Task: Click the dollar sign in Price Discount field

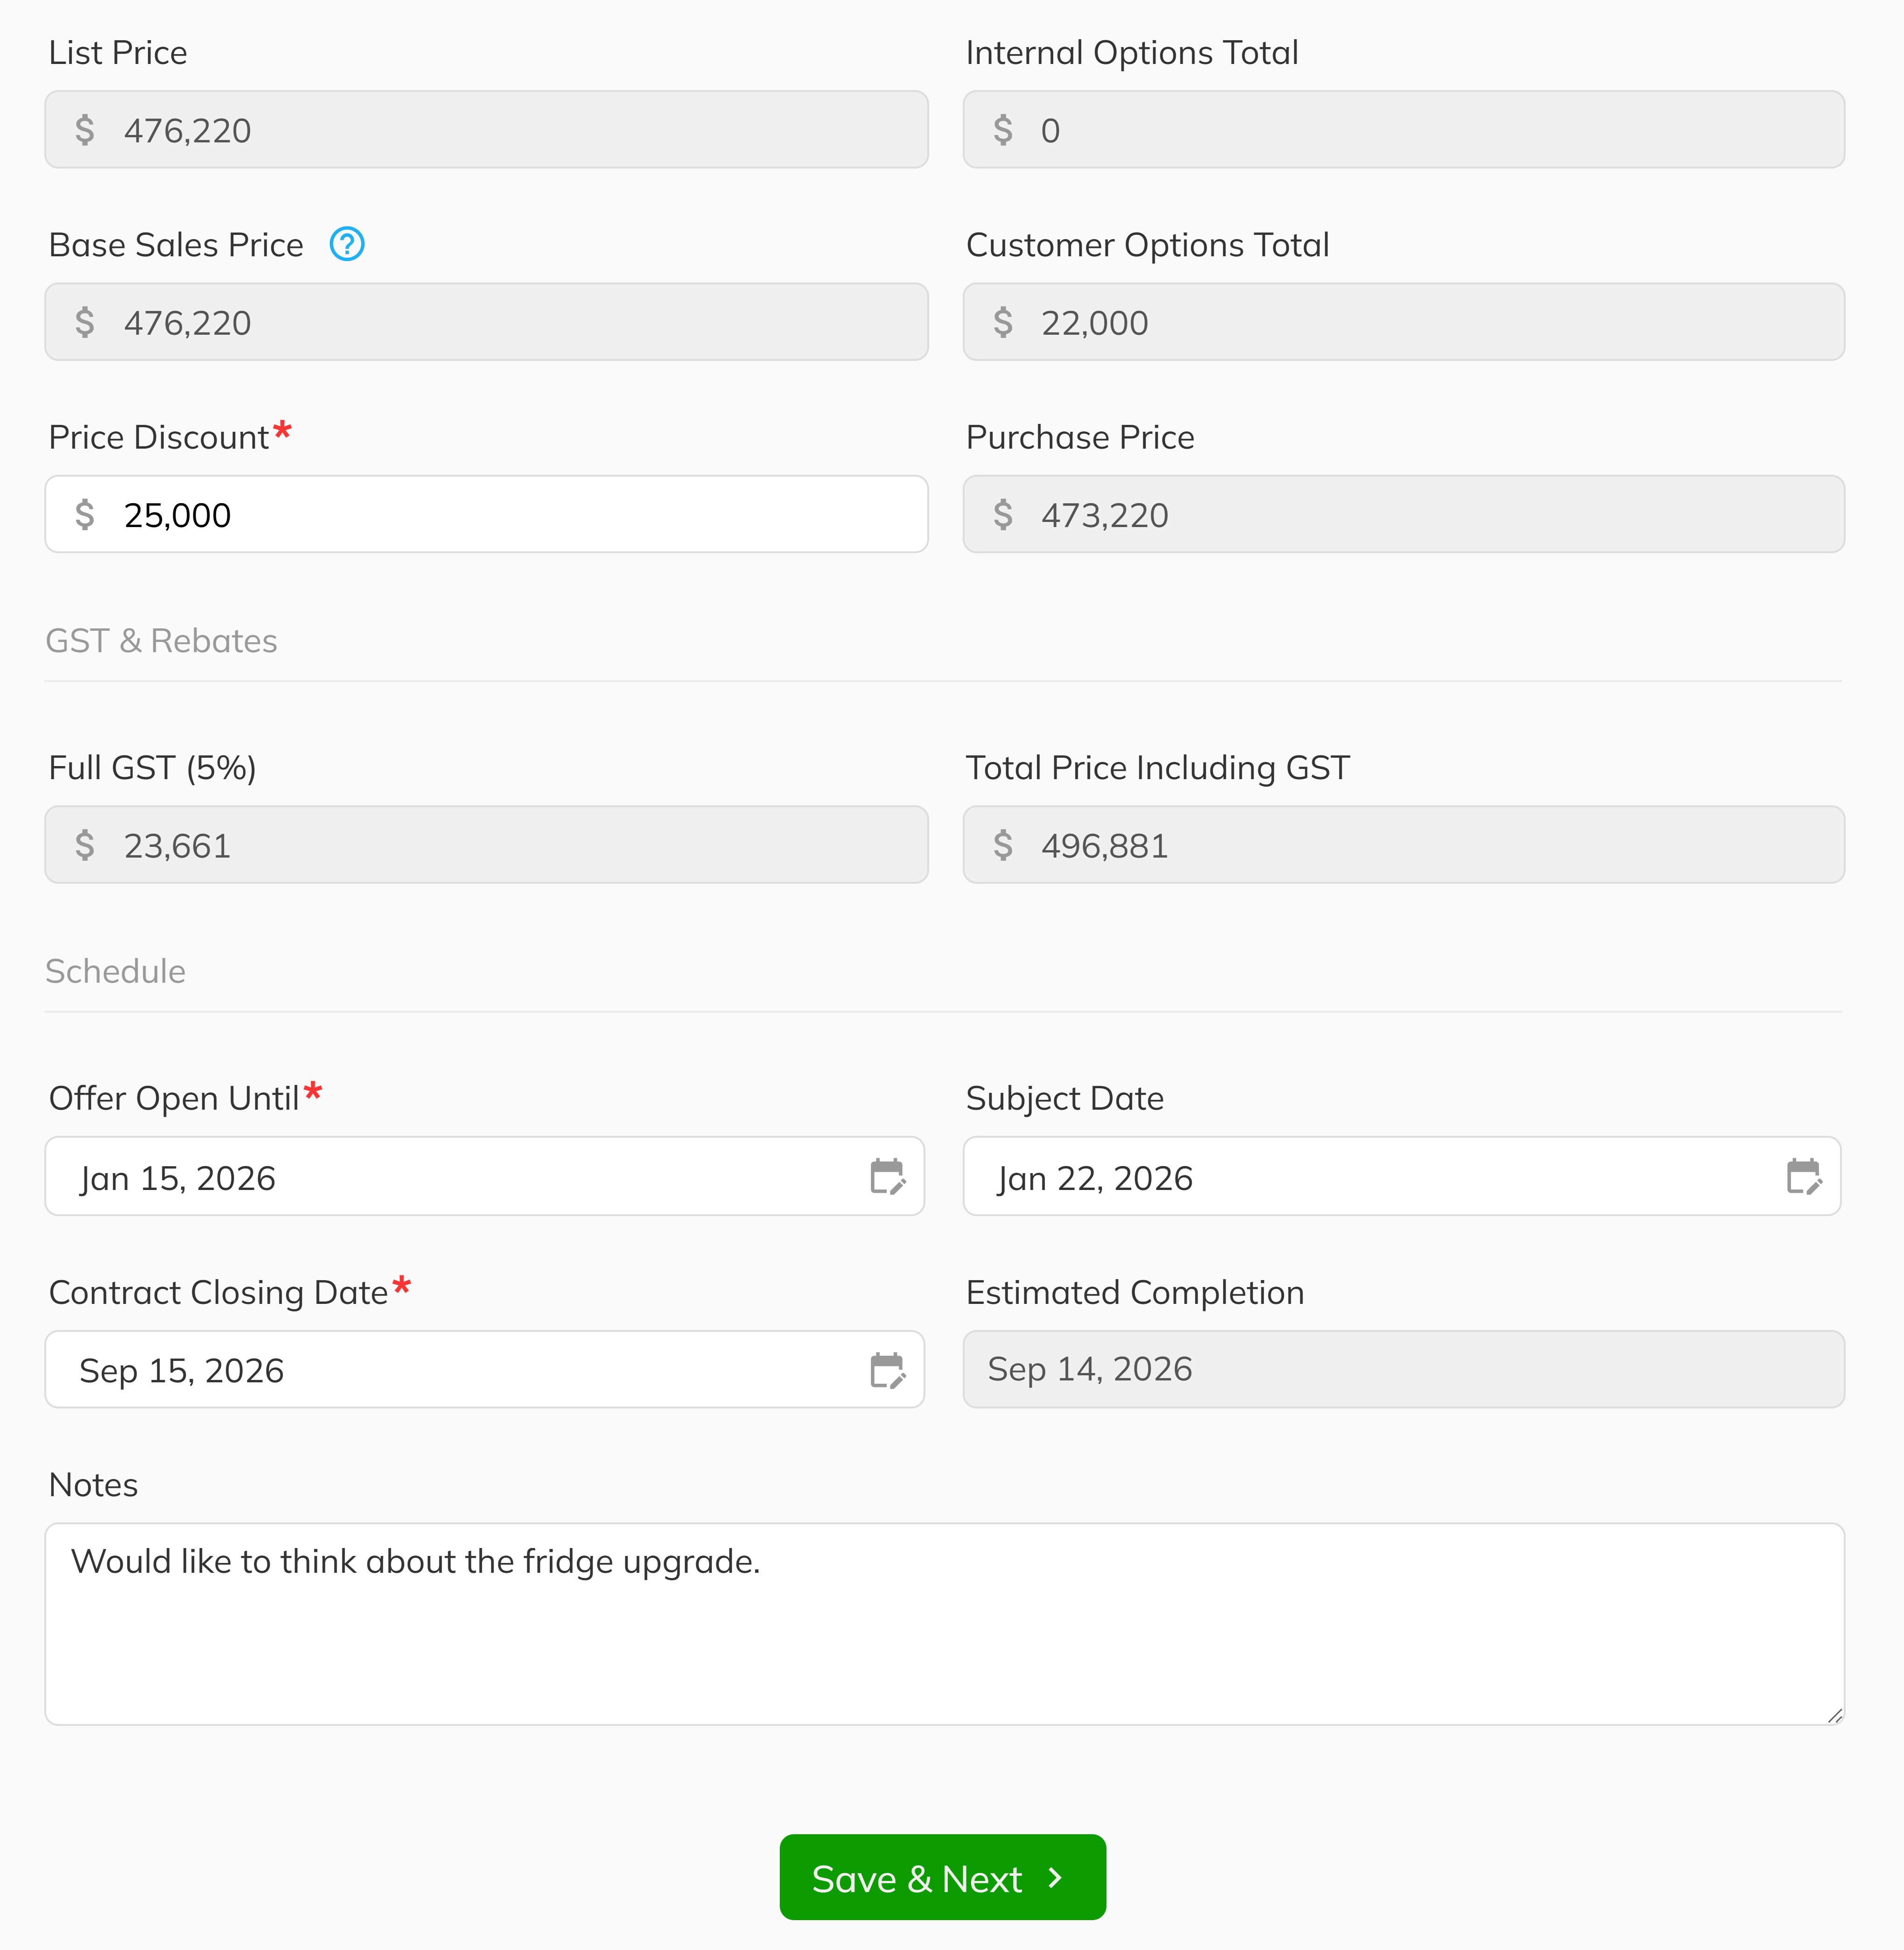Action: (x=86, y=514)
